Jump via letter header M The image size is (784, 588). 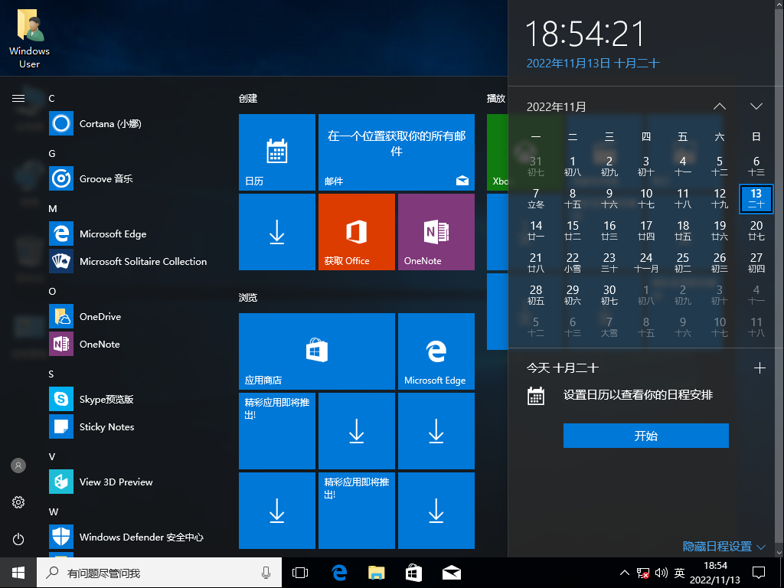(x=53, y=208)
